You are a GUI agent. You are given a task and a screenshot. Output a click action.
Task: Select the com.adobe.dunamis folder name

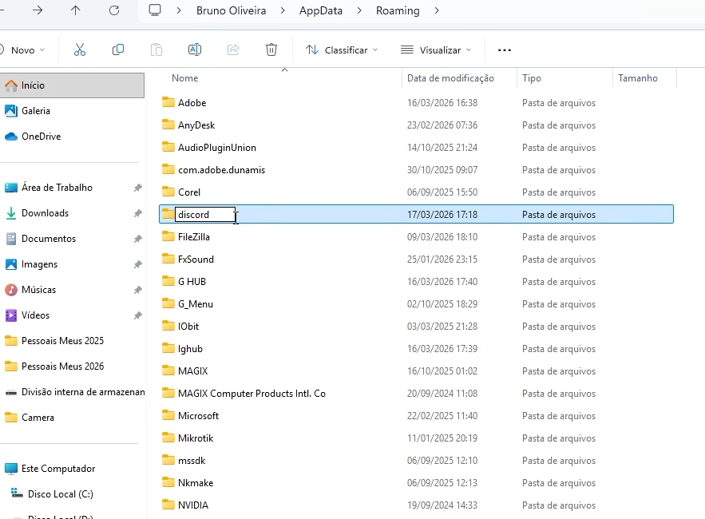click(221, 170)
